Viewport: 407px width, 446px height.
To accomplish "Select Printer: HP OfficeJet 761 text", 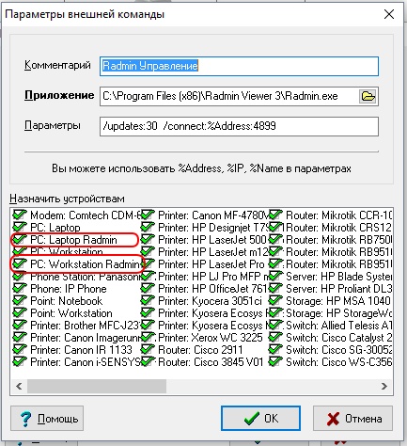I will tap(212, 289).
